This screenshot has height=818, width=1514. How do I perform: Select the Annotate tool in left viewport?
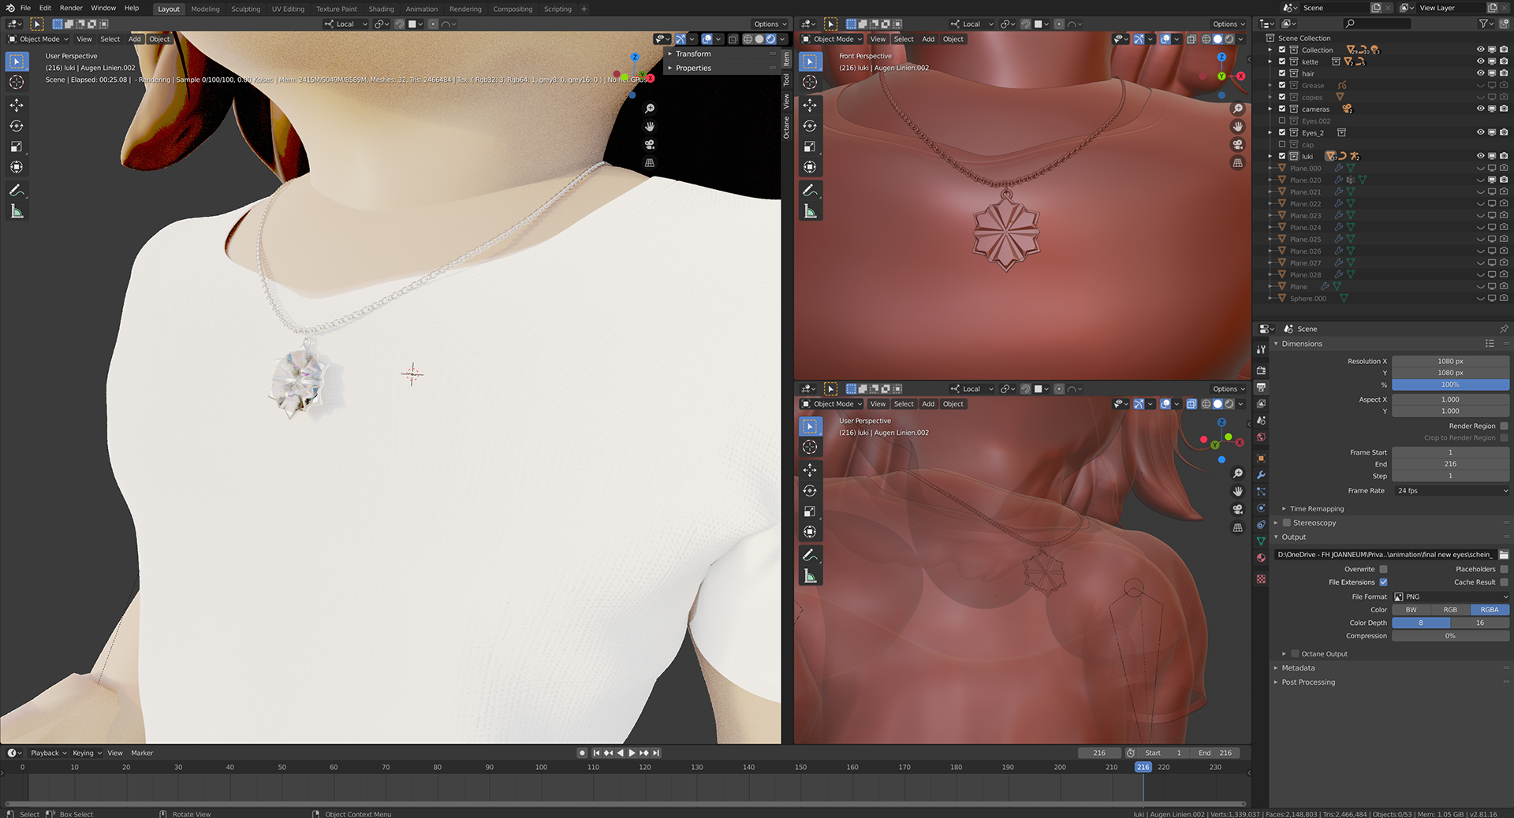pyautogui.click(x=17, y=191)
